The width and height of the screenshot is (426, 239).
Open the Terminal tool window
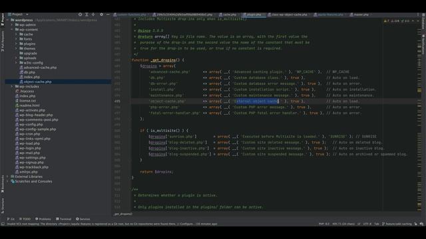pyautogui.click(x=64, y=219)
